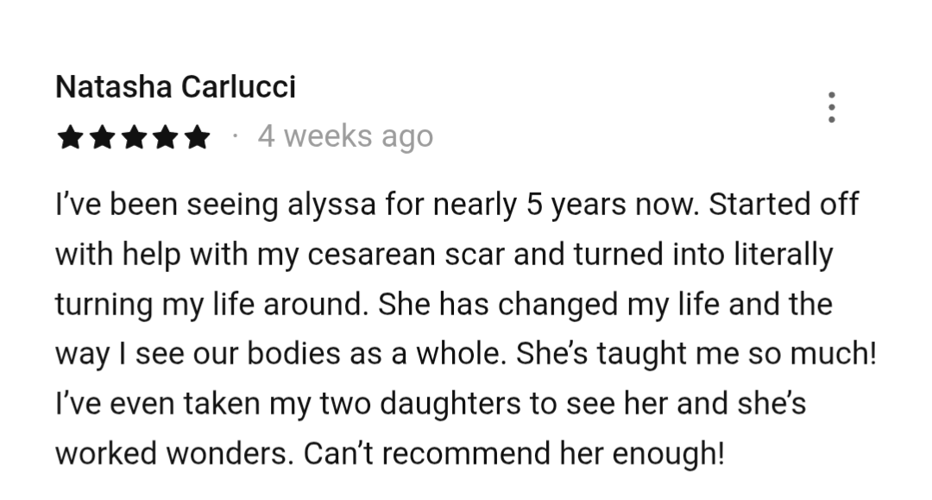932x500 pixels.
Task: Click the fourth rating star
Action: point(165,136)
